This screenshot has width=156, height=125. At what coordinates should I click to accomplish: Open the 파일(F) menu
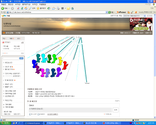point(4,4)
